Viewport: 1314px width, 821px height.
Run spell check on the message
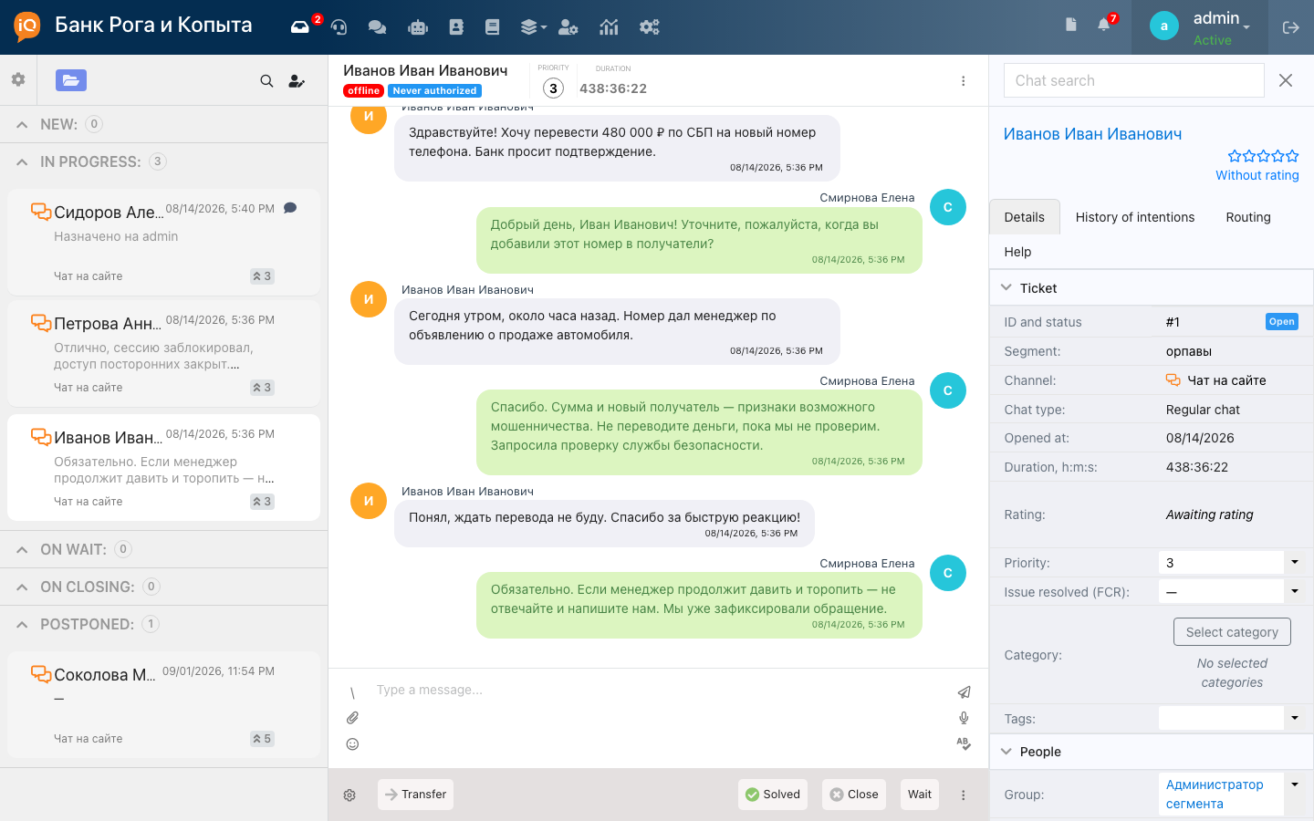pyautogui.click(x=964, y=743)
